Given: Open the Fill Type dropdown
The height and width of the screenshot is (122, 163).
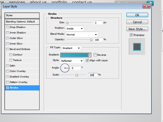Looking at the screenshot, I should tap(71, 48).
